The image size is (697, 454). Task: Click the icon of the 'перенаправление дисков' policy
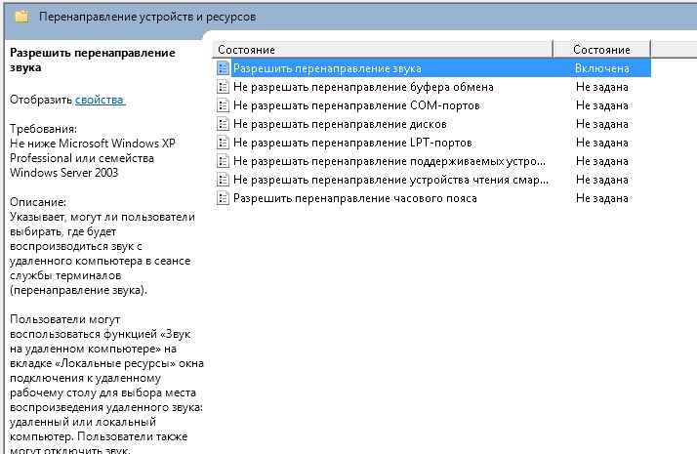(x=224, y=124)
